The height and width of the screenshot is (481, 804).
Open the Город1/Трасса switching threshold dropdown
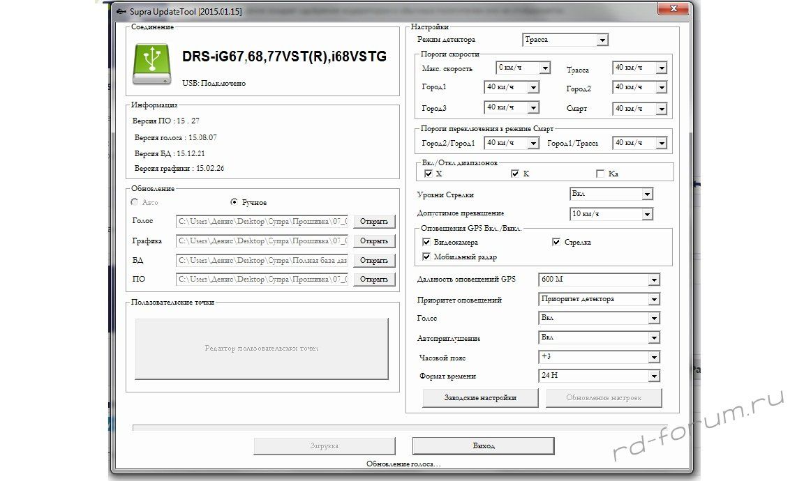639,143
